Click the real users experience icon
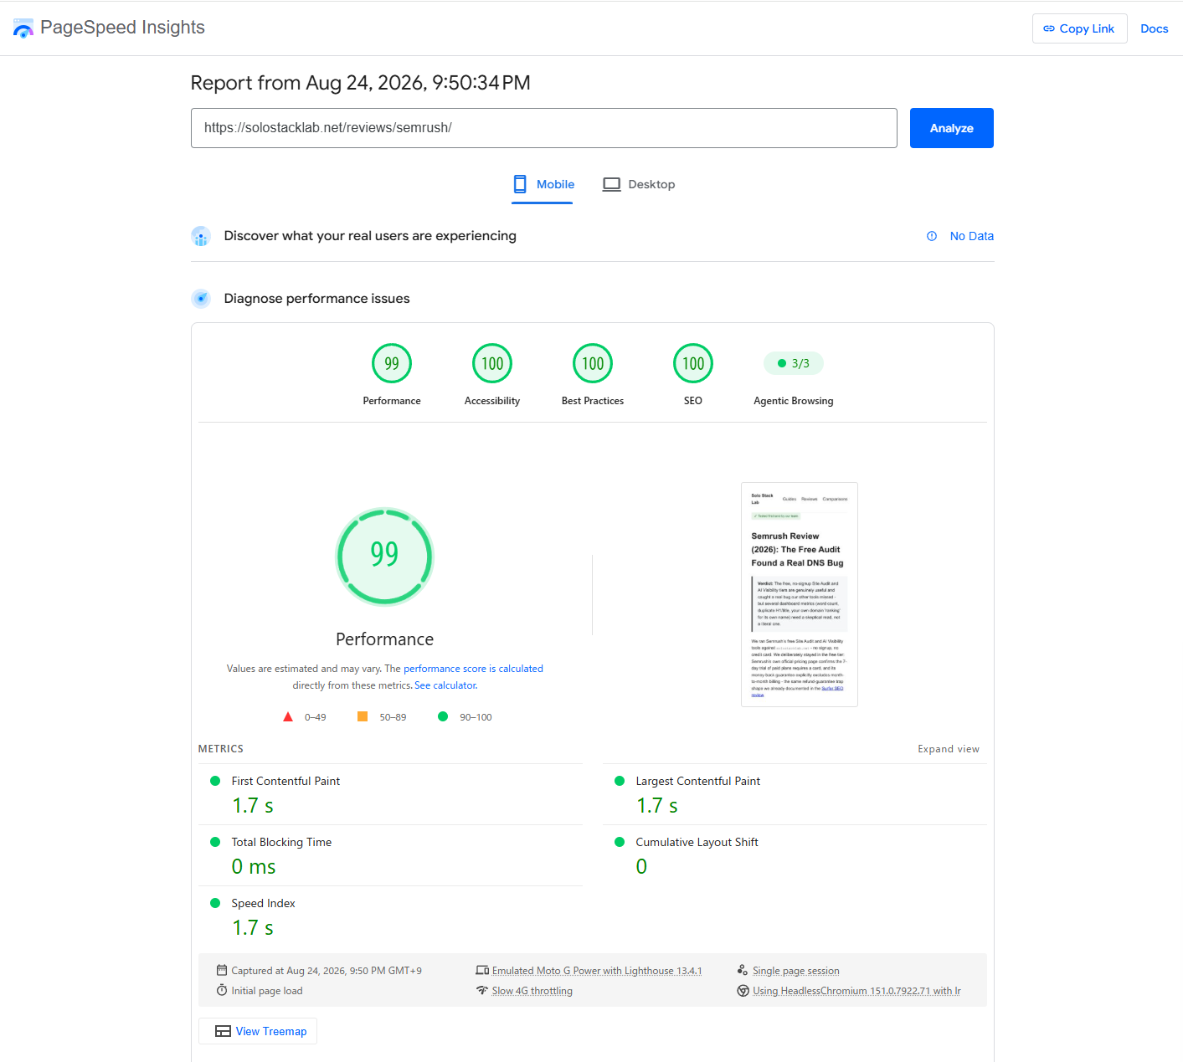 pyautogui.click(x=201, y=236)
